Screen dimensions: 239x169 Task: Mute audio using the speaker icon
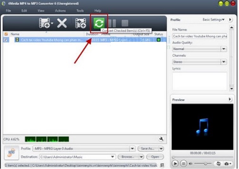(x=191, y=164)
